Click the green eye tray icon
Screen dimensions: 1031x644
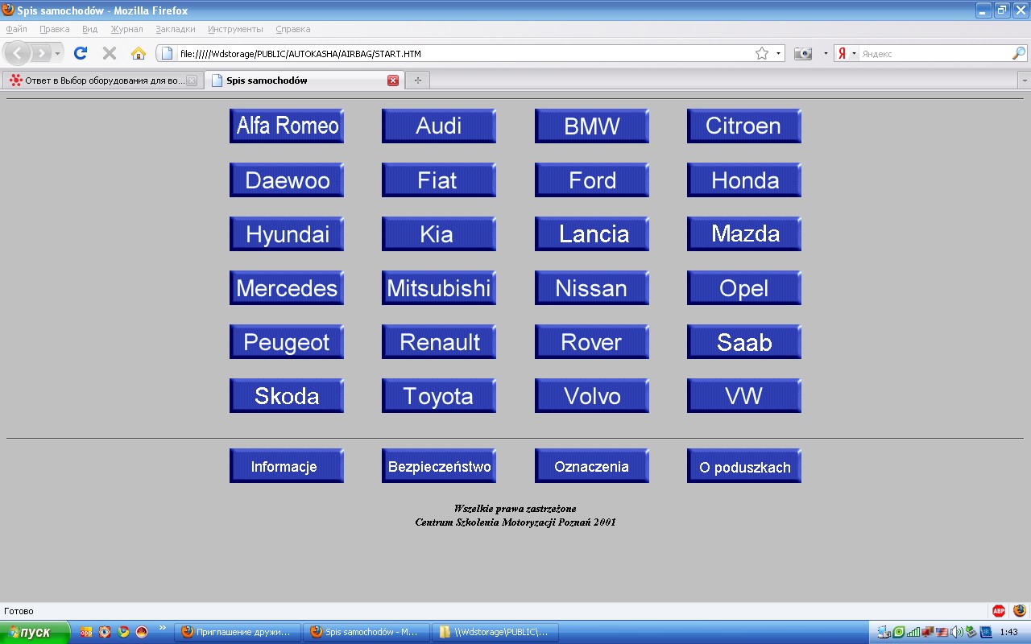coord(899,632)
